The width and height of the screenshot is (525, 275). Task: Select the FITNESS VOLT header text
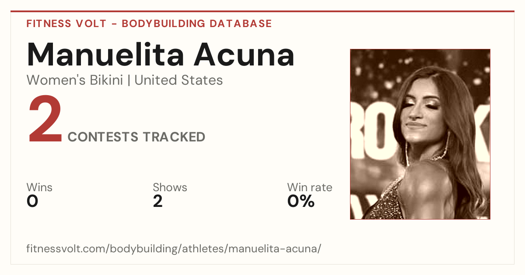[x=66, y=24]
